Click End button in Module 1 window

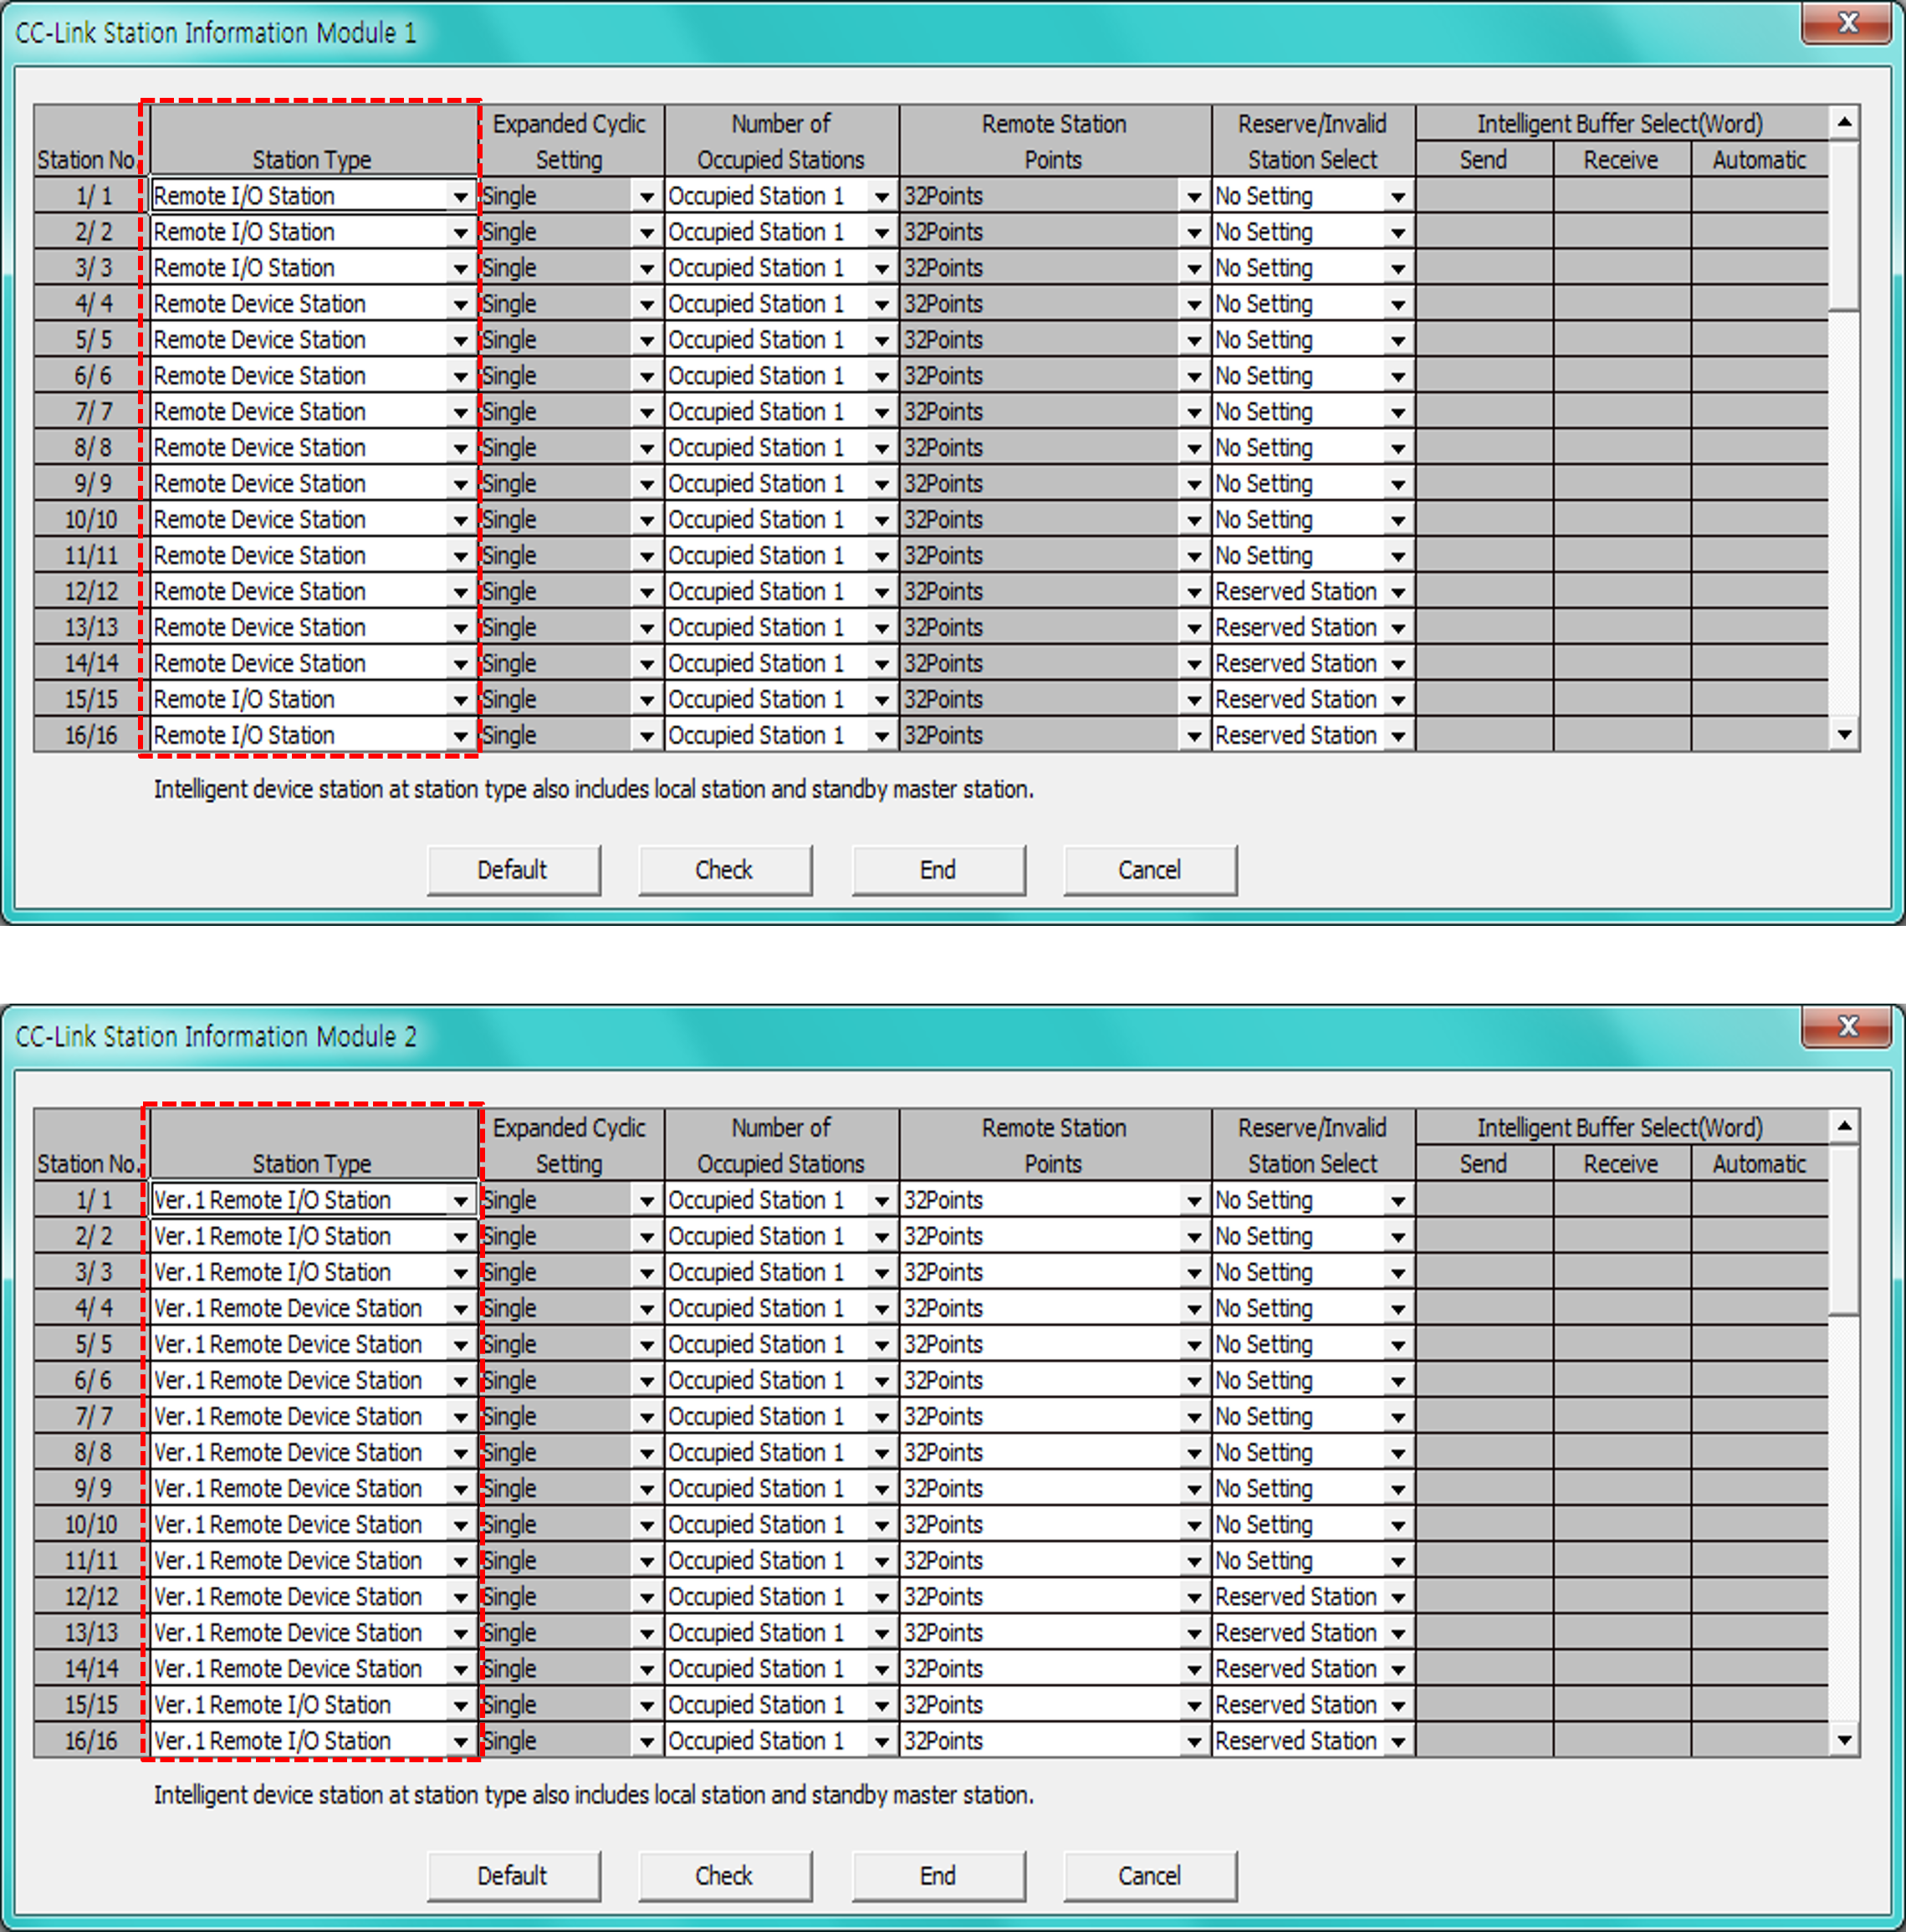(938, 870)
